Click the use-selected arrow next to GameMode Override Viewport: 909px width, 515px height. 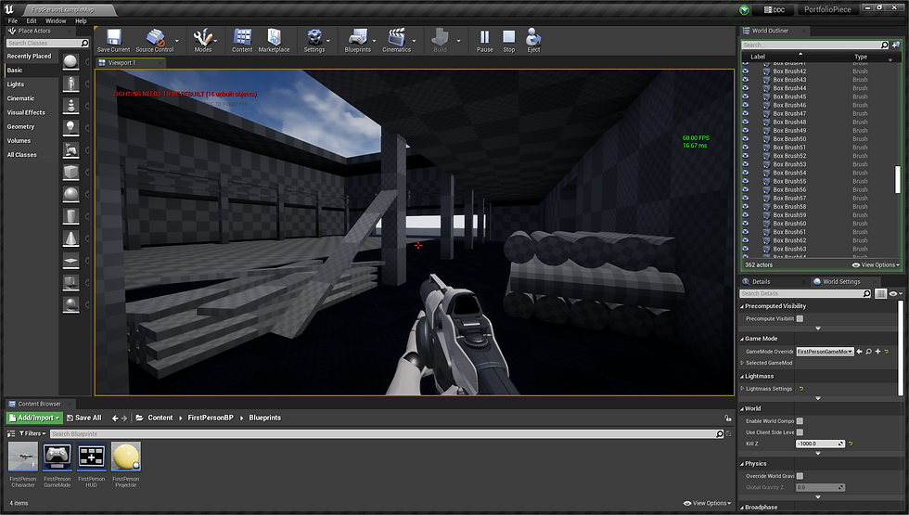pos(859,352)
